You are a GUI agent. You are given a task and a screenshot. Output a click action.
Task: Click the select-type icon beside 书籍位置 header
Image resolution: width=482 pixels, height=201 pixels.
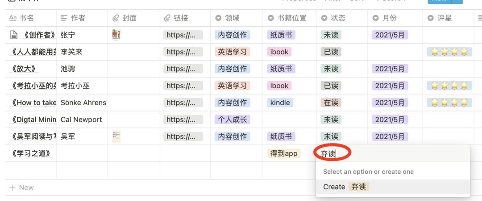tap(271, 18)
